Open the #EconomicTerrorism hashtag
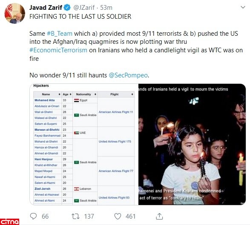The width and height of the screenshot is (250, 225). [x=58, y=50]
